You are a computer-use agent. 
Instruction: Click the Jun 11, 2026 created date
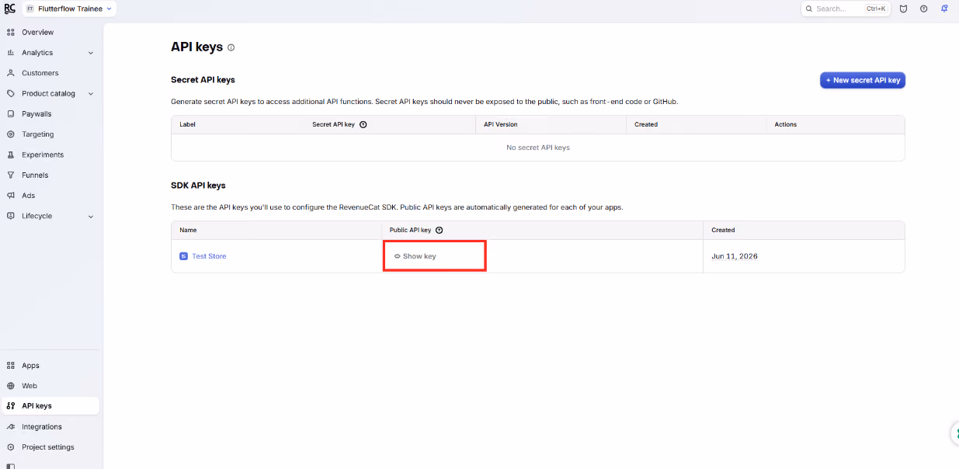pyautogui.click(x=735, y=256)
